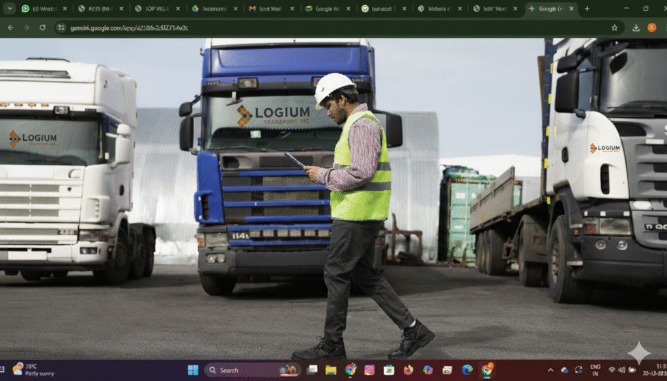Screen dimensions: 667x381
Task: Open Instagram from the taskbar
Action: (x=369, y=370)
